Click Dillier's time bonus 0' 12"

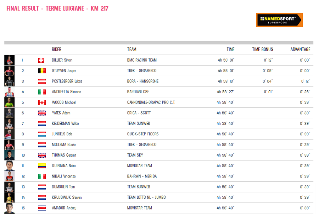[x=268, y=60]
